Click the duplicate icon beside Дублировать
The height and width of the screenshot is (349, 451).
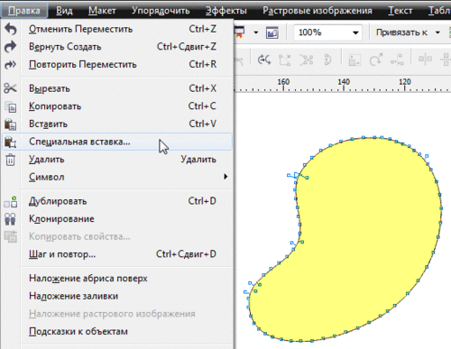pyautogui.click(x=11, y=201)
